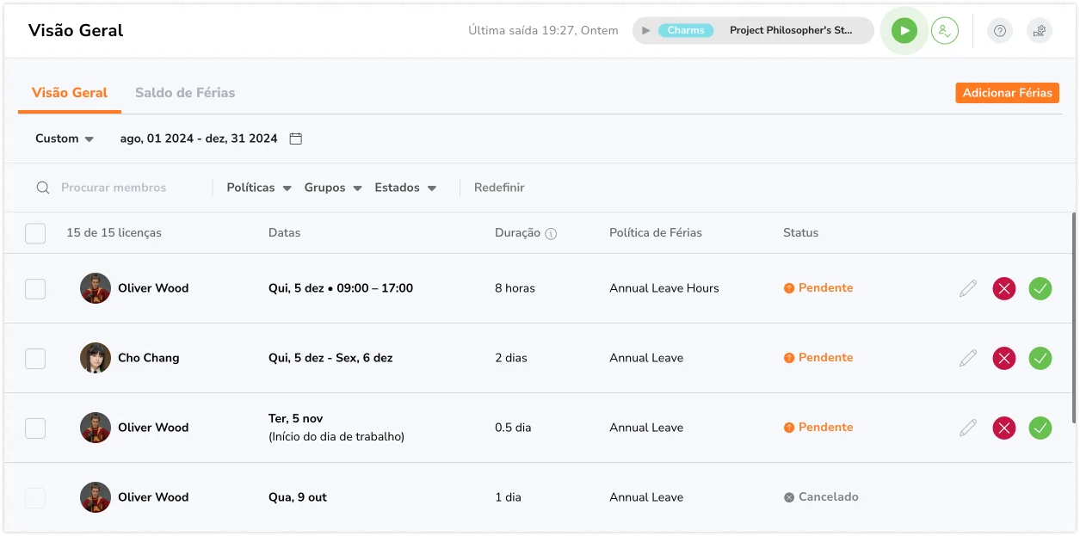The width and height of the screenshot is (1080, 536).
Task: Switch to the Visão Geral tab
Action: point(70,93)
